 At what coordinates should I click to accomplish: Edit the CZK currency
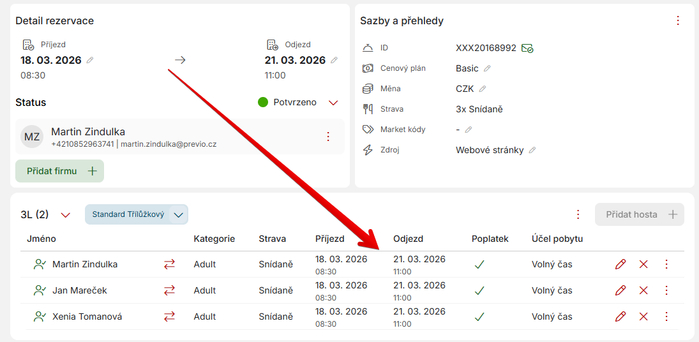(x=483, y=89)
